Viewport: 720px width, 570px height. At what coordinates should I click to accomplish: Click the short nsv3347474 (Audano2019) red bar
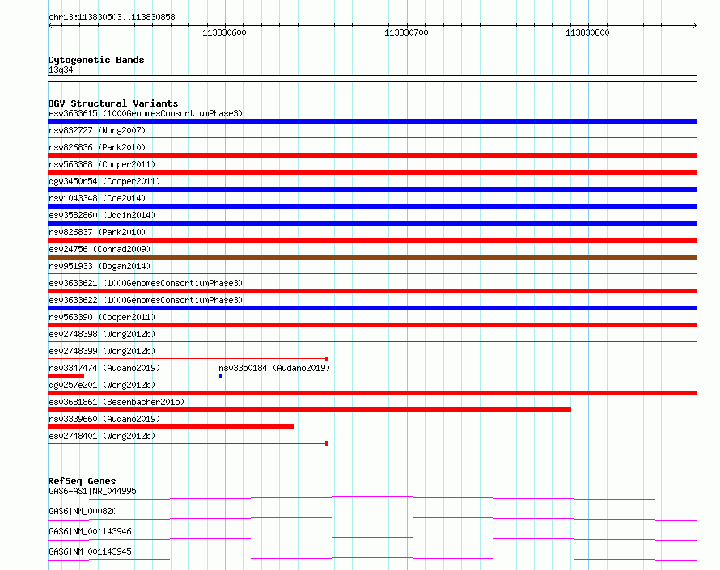[66, 376]
